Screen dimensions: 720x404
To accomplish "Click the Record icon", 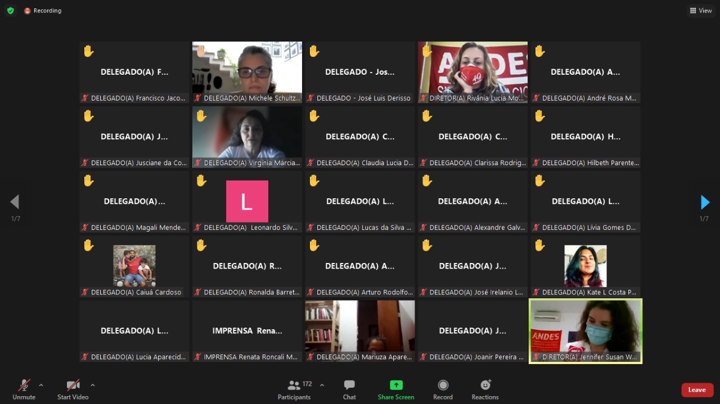I will click(443, 385).
